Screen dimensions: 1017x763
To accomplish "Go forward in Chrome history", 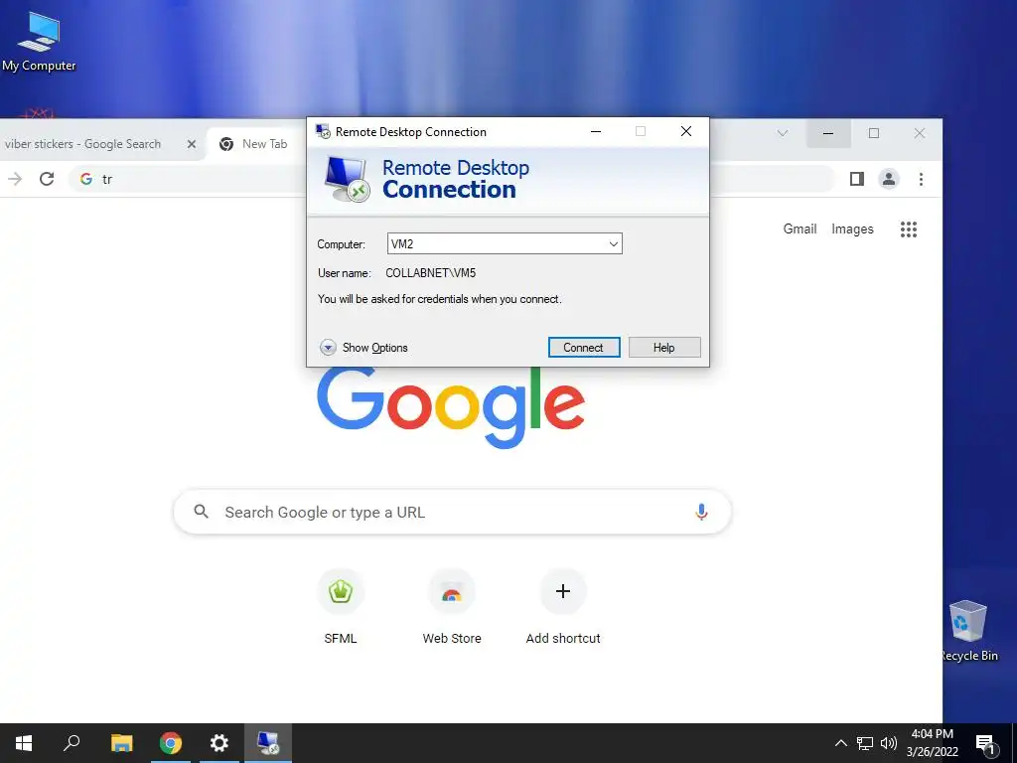I will pyautogui.click(x=15, y=179).
